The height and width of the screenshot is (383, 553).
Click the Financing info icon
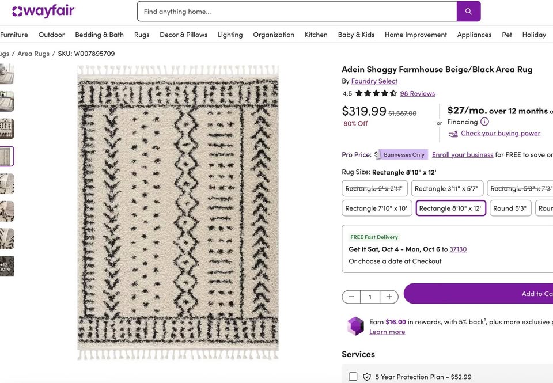click(x=484, y=122)
